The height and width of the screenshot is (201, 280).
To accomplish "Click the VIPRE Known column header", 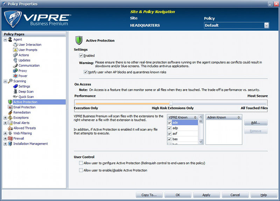I will [x=182, y=117].
